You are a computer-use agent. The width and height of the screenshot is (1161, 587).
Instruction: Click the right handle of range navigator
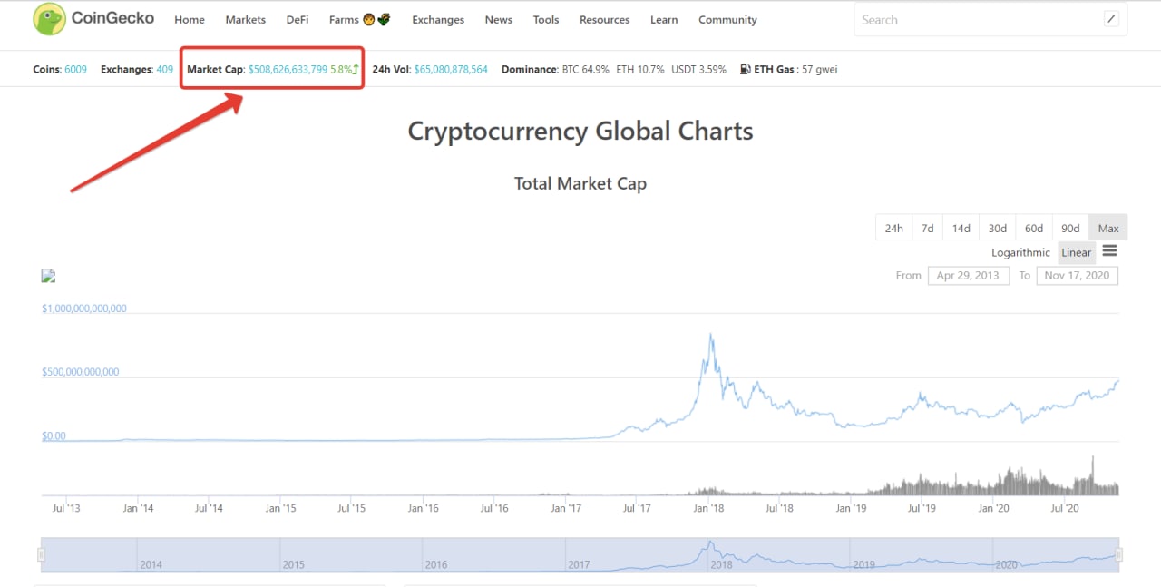pos(1119,554)
